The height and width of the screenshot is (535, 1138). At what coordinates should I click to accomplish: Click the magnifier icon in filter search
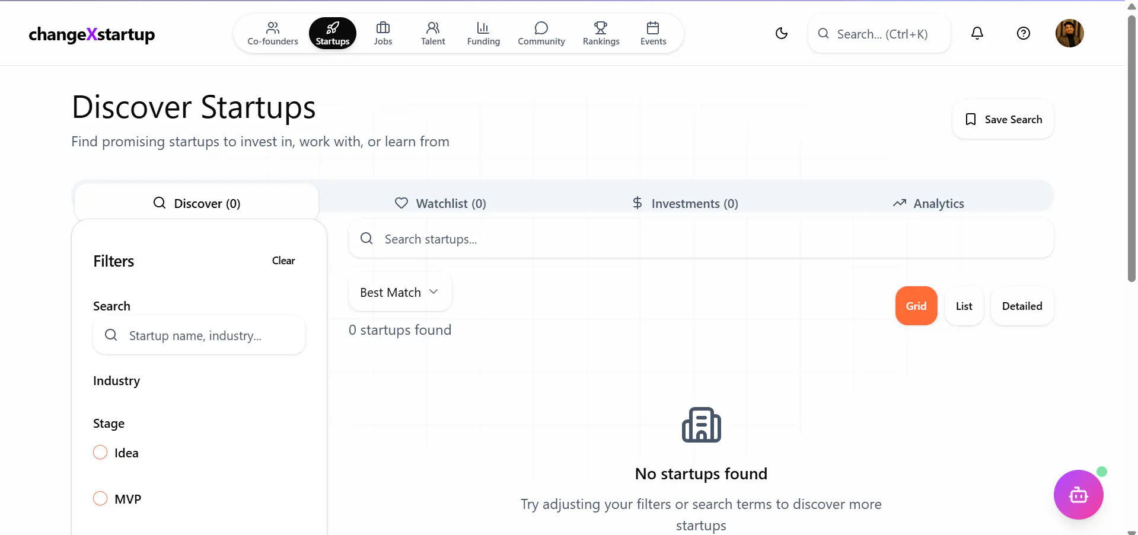tap(111, 335)
